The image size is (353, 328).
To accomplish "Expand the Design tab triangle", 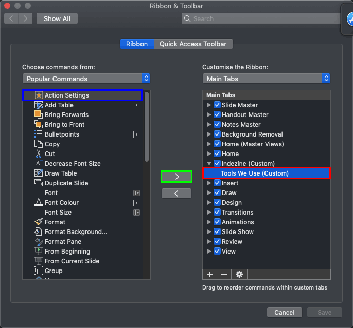I will 209,202.
